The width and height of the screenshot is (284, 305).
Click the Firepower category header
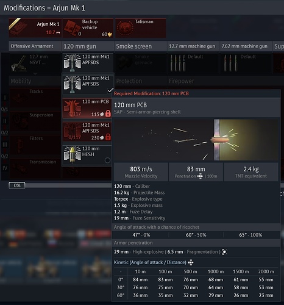click(x=182, y=81)
